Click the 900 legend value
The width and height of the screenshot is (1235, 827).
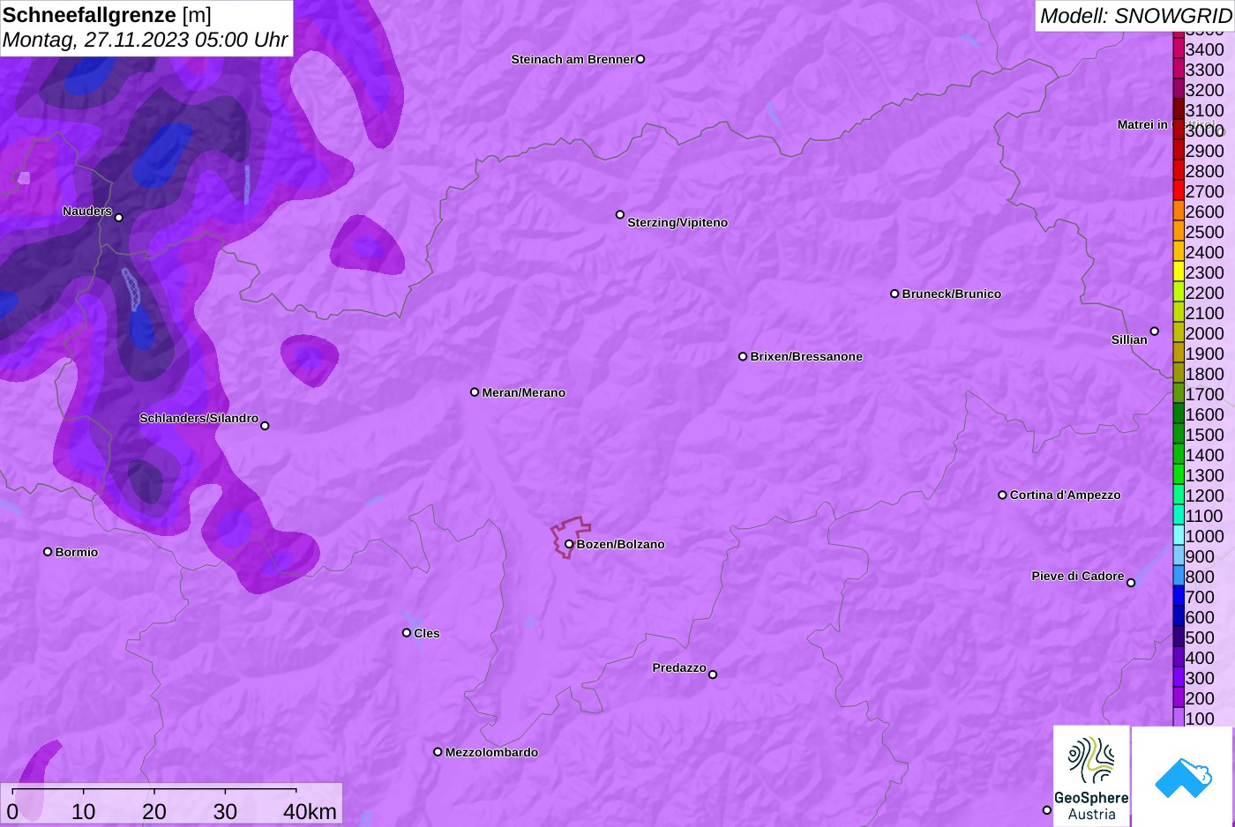pos(1200,556)
